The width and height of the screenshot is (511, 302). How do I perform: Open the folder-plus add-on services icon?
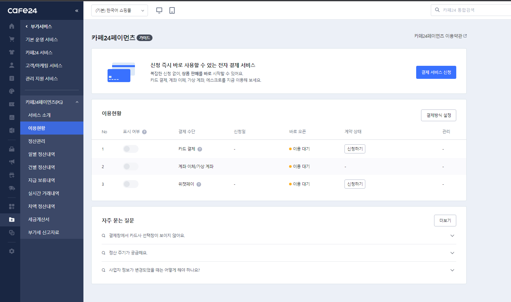point(12,220)
